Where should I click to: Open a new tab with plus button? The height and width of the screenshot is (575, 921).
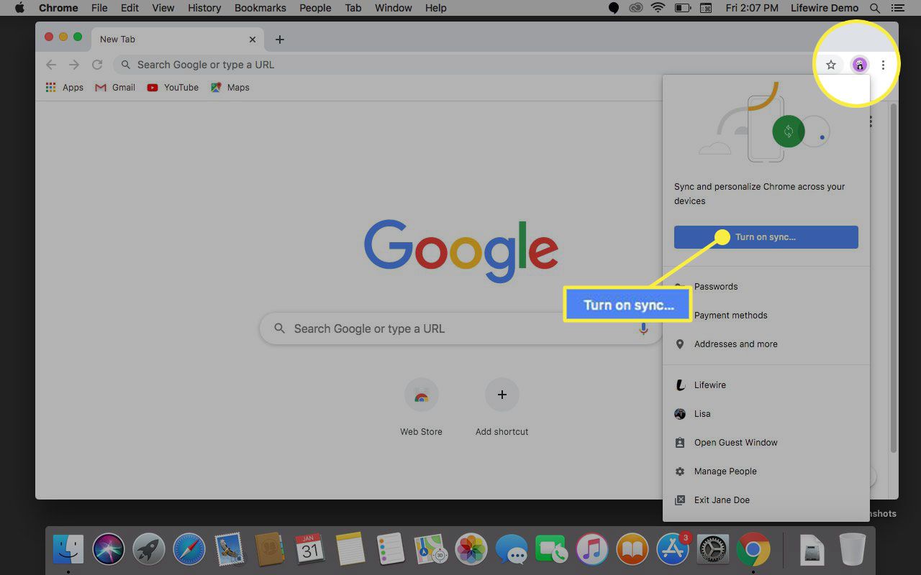280,40
